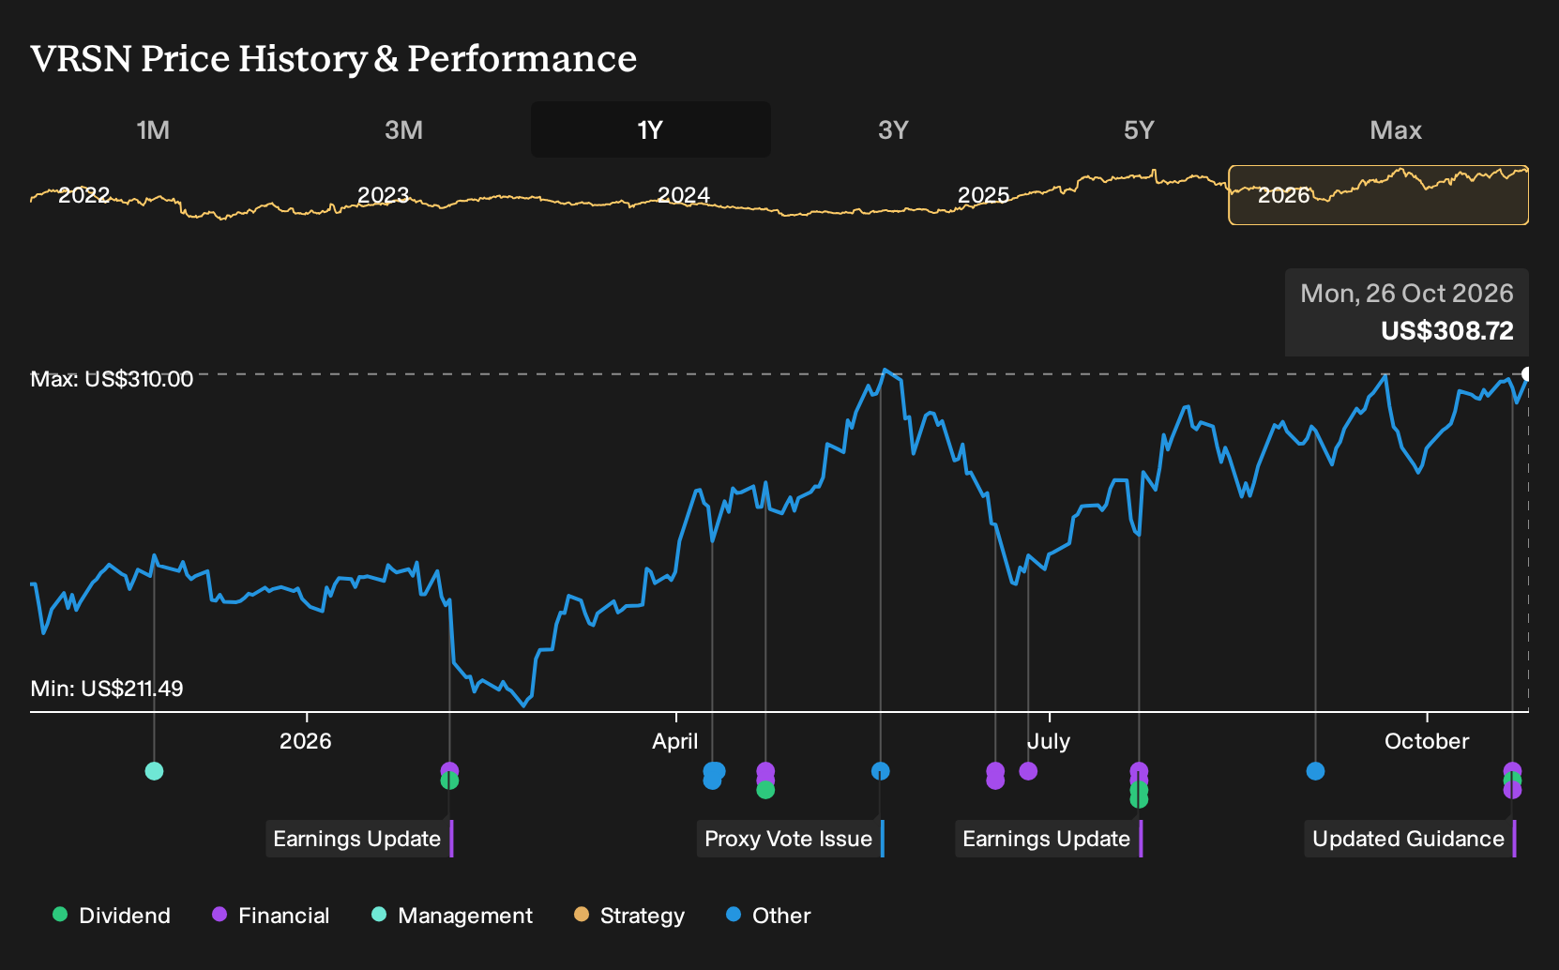The image size is (1559, 970).
Task: Switch to the 5Y time range
Action: point(1139,129)
